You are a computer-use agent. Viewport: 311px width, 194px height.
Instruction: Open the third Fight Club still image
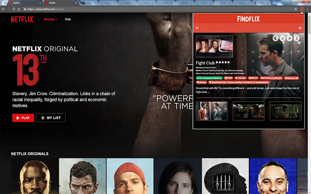click(x=286, y=111)
